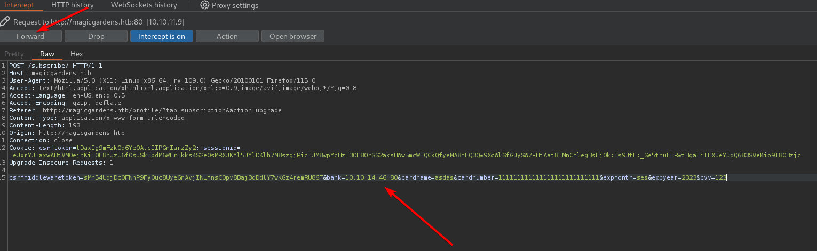Image resolution: width=817 pixels, height=251 pixels.
Task: Click the csrftoken value in Cookie header
Action: pos(138,148)
